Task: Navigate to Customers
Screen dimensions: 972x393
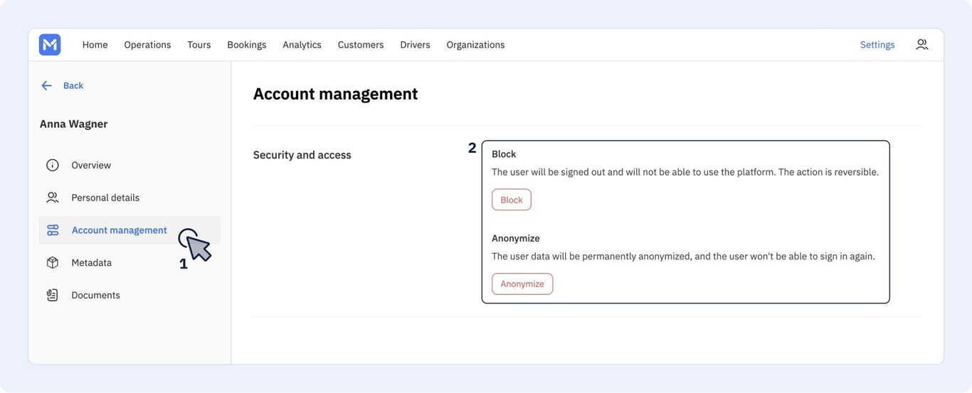Action: [x=361, y=45]
